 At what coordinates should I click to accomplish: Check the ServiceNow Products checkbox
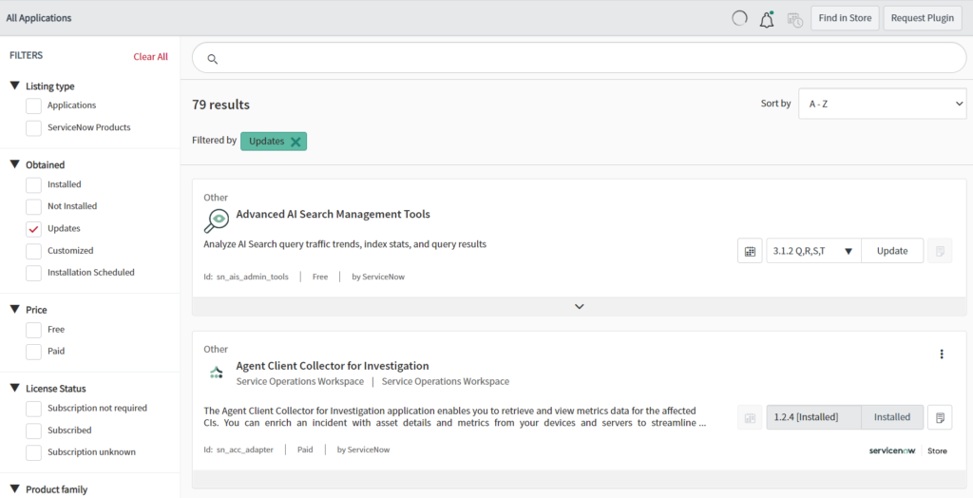click(x=33, y=128)
